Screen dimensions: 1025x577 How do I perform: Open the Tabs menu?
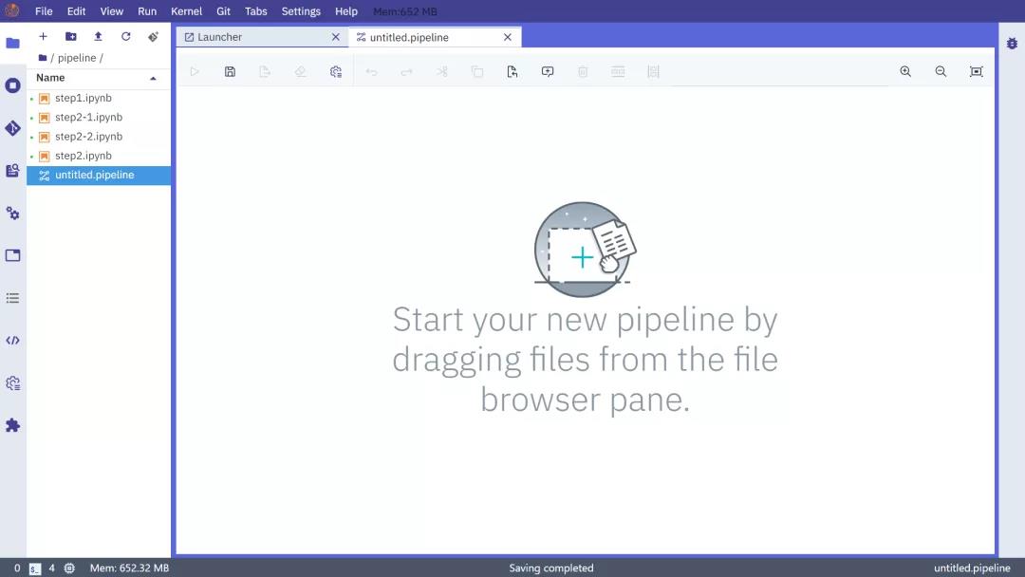click(255, 11)
